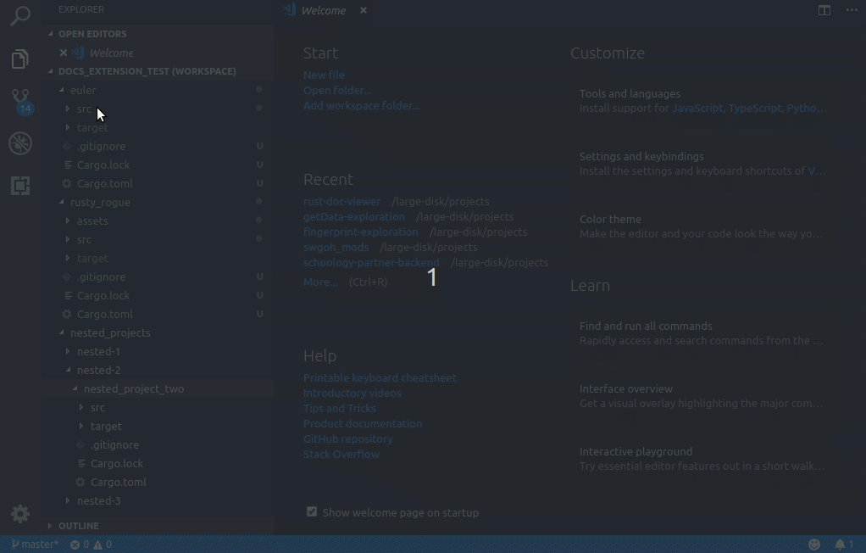The height and width of the screenshot is (553, 866).
Task: Open the Search view in activity bar
Action: [x=20, y=15]
